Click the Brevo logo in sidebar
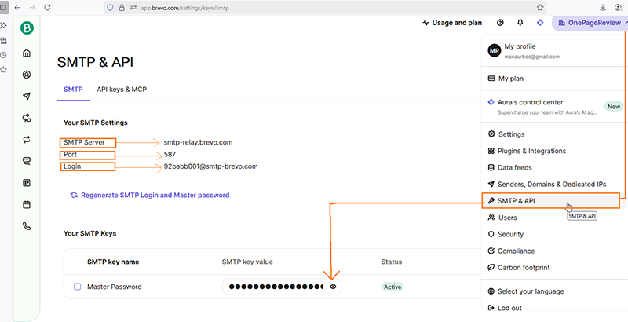This screenshot has width=628, height=322. 27,28
